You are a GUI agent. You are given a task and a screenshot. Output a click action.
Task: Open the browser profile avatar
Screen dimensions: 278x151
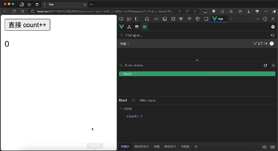(x=22, y=5)
